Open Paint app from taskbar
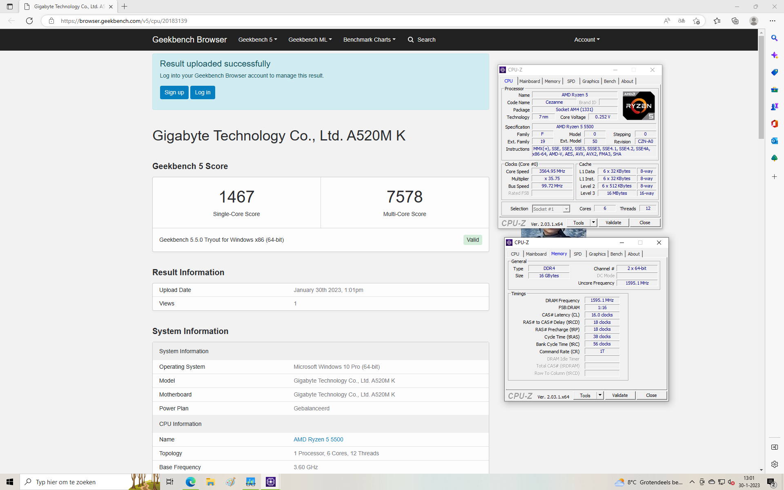The width and height of the screenshot is (784, 490). pos(230,482)
